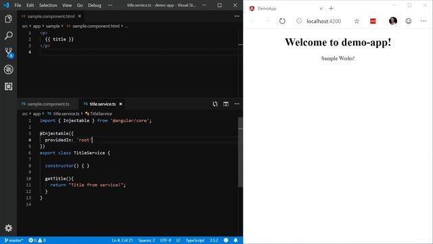Click the warnings count in status bar
The image size is (433, 244).
[42, 240]
